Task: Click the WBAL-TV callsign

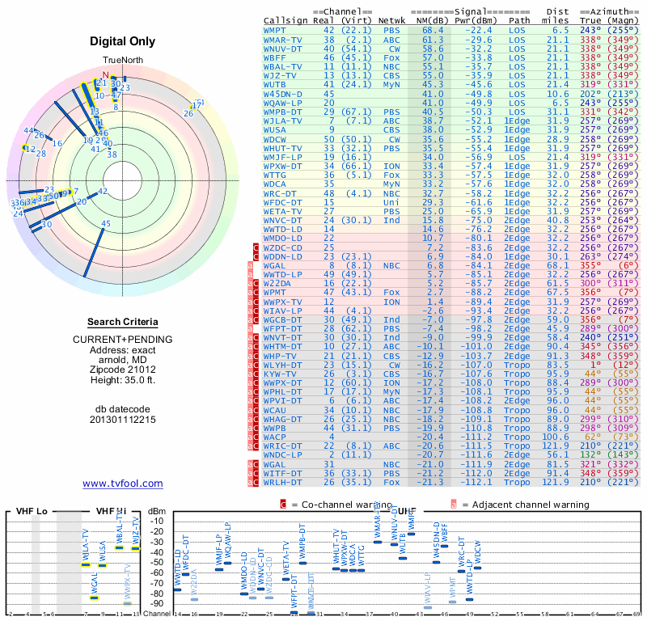Action: click(x=282, y=67)
